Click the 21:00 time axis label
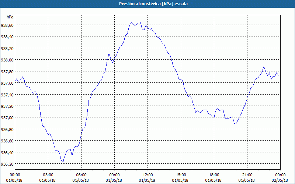This screenshot has height=184, width=295. point(247,175)
